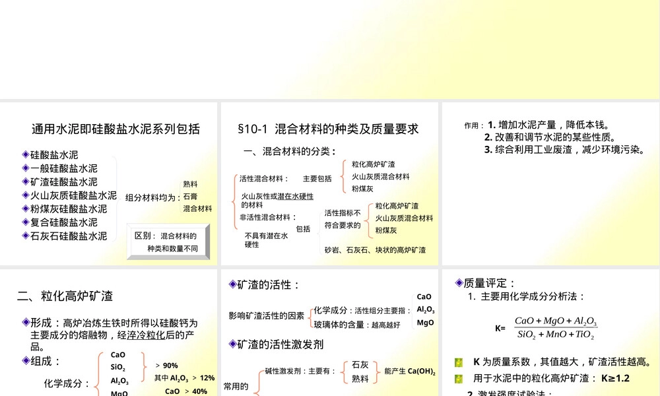Viewport: 660px width, 396px height.
Task: Click the value K≥1.2
Action: [x=615, y=378]
